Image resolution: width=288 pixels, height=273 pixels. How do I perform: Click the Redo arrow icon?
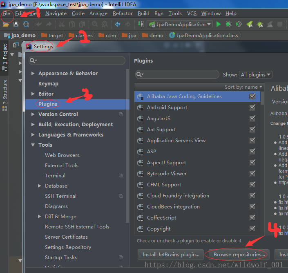(x=49, y=24)
